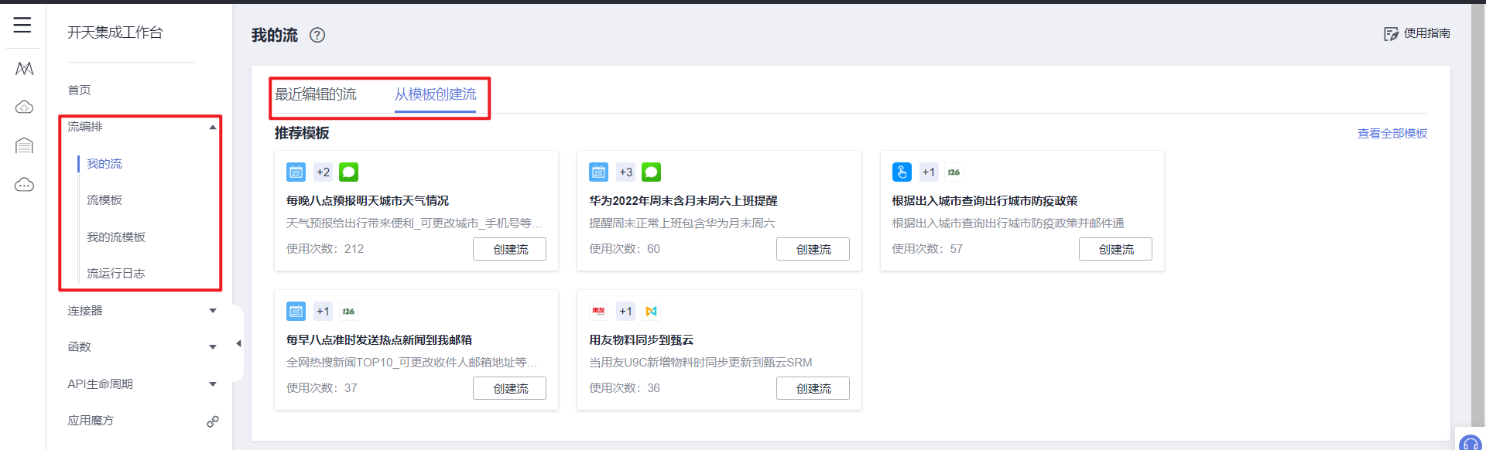Click green chat icon on 华为2022年周末 card
Screen dimensions: 1486x450
coord(651,172)
